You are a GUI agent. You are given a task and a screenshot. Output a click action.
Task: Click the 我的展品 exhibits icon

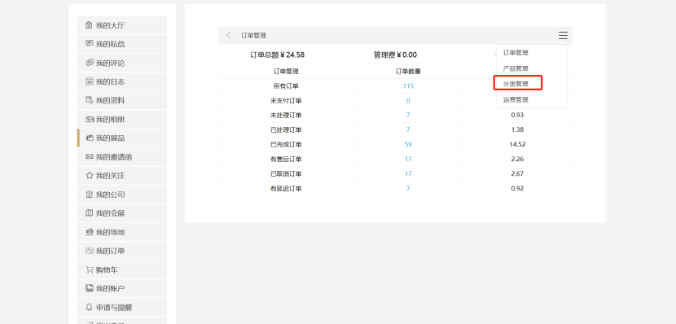click(90, 138)
